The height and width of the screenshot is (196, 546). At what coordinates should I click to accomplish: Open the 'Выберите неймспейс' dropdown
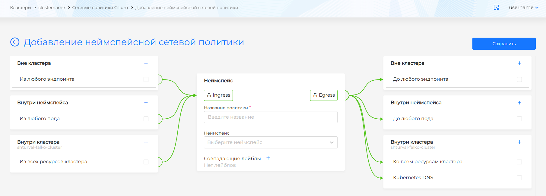click(271, 142)
